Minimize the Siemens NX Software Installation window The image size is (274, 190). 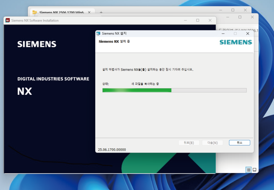coord(186,20)
